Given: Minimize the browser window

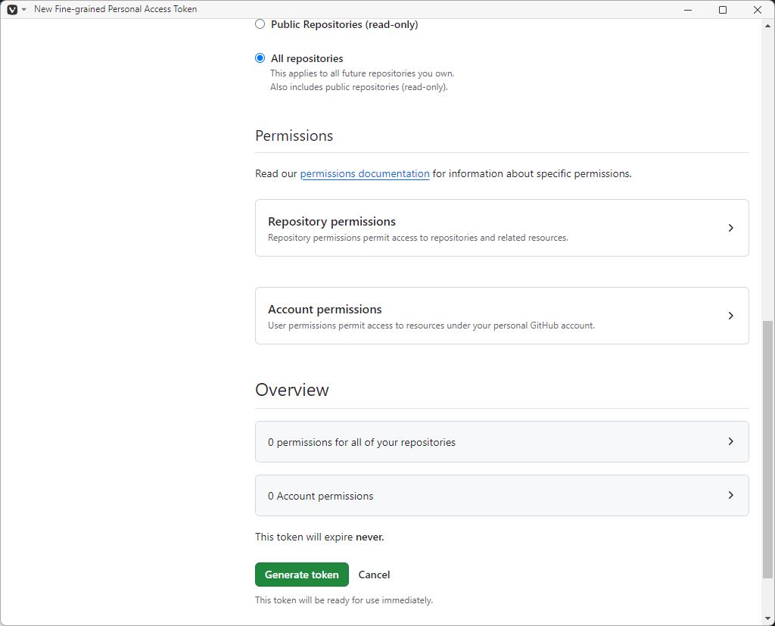Looking at the screenshot, I should [x=688, y=9].
